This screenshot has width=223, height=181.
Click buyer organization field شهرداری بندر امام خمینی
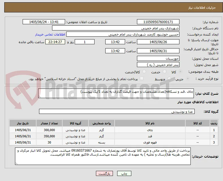click(116, 28)
